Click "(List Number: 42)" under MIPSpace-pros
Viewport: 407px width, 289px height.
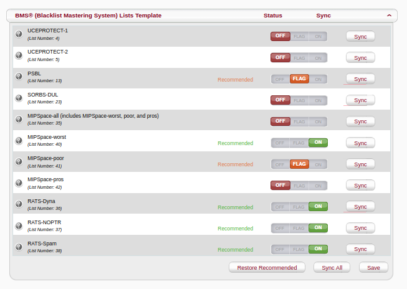[x=45, y=187]
